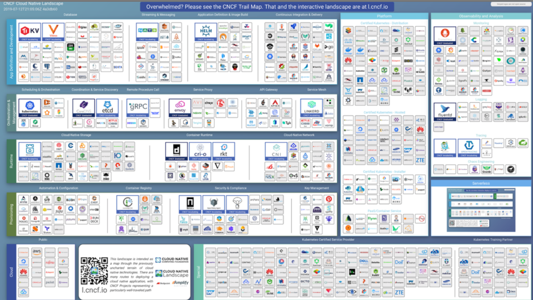This screenshot has height=300, width=533.
Task: Open the OpenTracing project card
Action: click(x=469, y=148)
